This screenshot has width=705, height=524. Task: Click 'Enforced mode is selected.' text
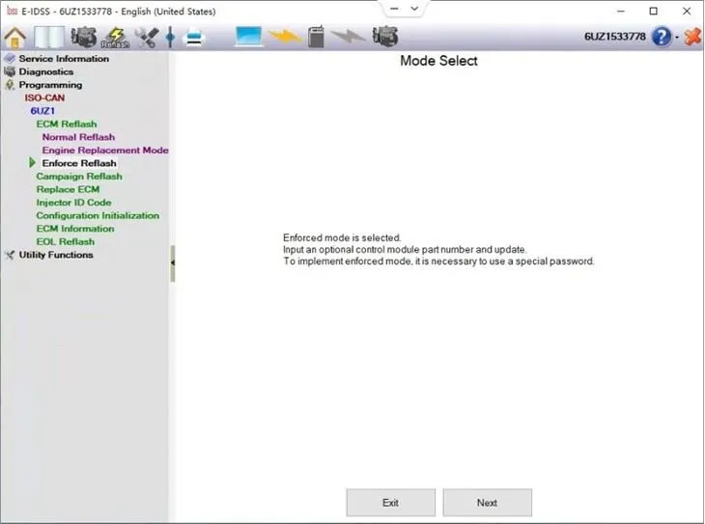tap(342, 237)
